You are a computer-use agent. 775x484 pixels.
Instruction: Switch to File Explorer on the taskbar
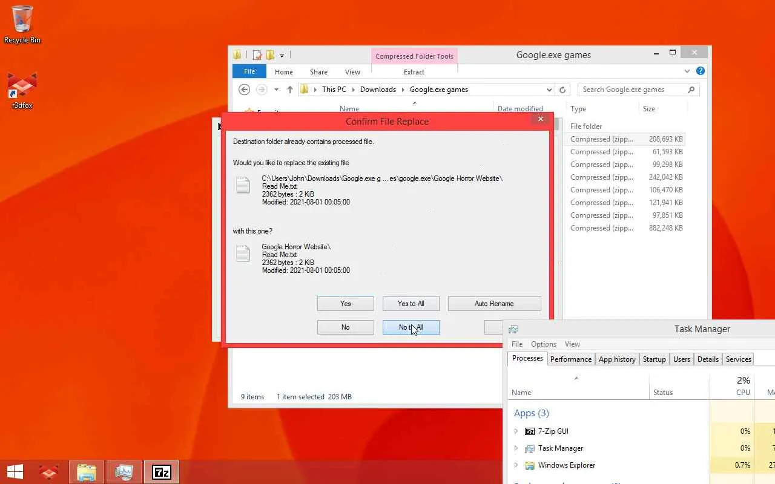87,472
